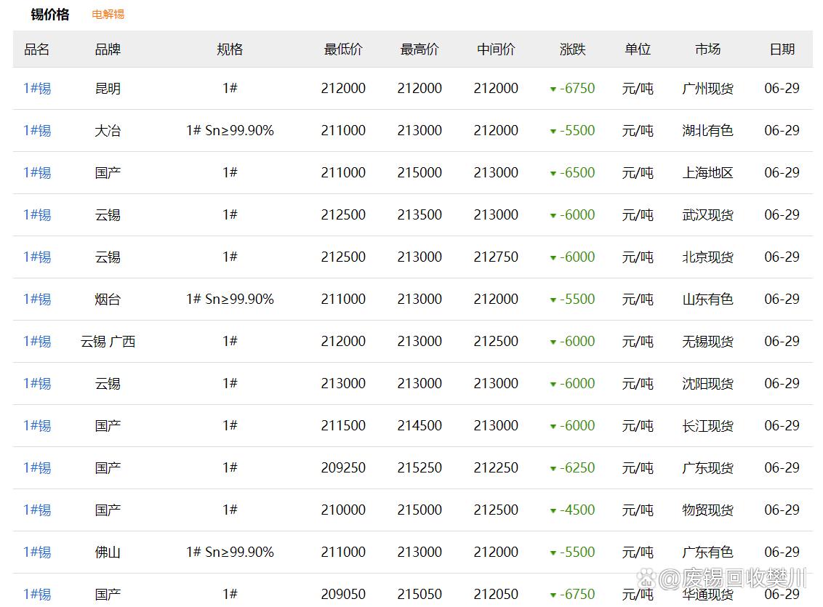
Task: Click the 212050 middle price cell
Action: pos(496,594)
